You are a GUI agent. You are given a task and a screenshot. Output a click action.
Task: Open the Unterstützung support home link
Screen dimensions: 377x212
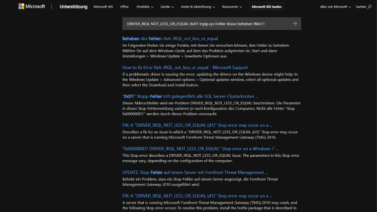point(73,7)
